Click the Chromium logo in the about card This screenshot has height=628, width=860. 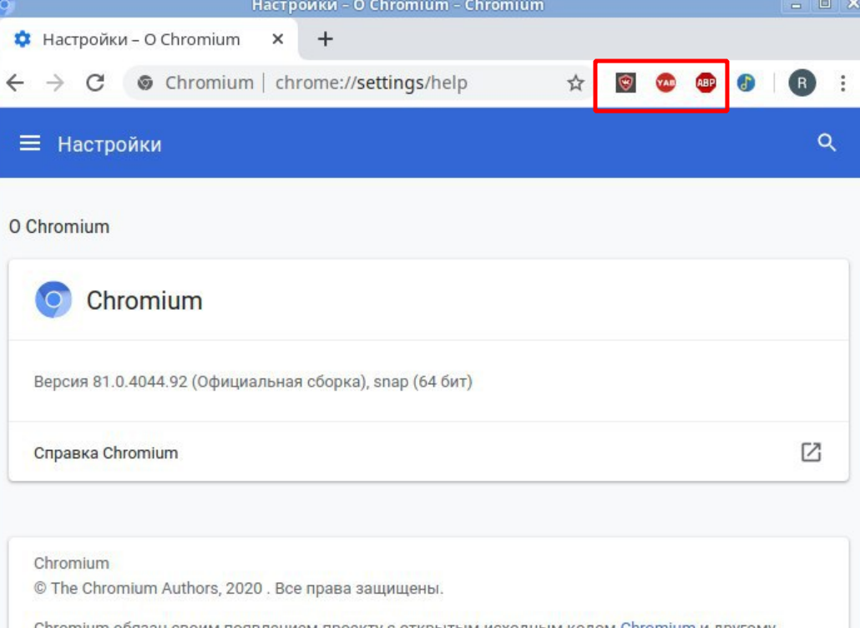point(53,300)
